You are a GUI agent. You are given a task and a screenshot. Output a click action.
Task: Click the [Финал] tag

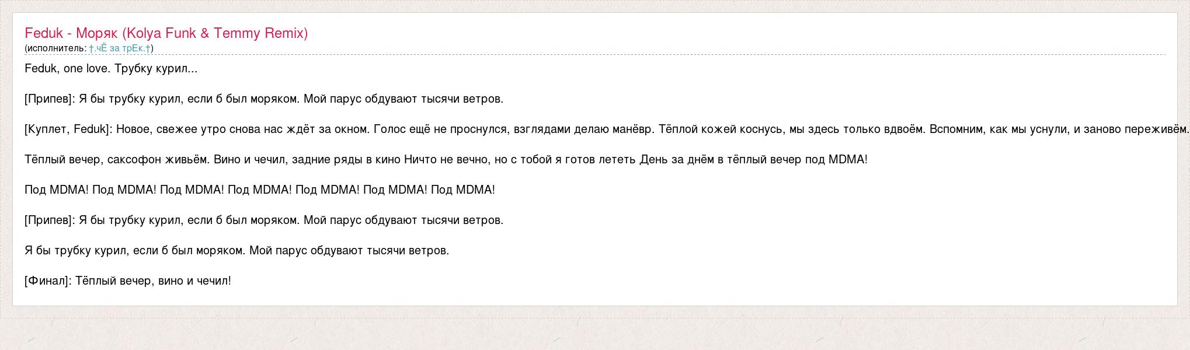pyautogui.click(x=48, y=281)
